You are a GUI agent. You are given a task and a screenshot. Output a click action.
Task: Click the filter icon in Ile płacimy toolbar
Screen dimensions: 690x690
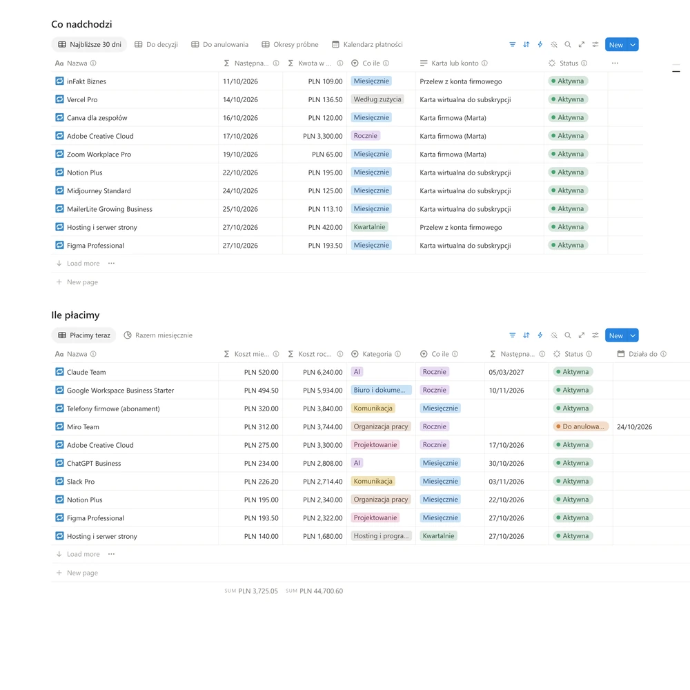point(512,335)
